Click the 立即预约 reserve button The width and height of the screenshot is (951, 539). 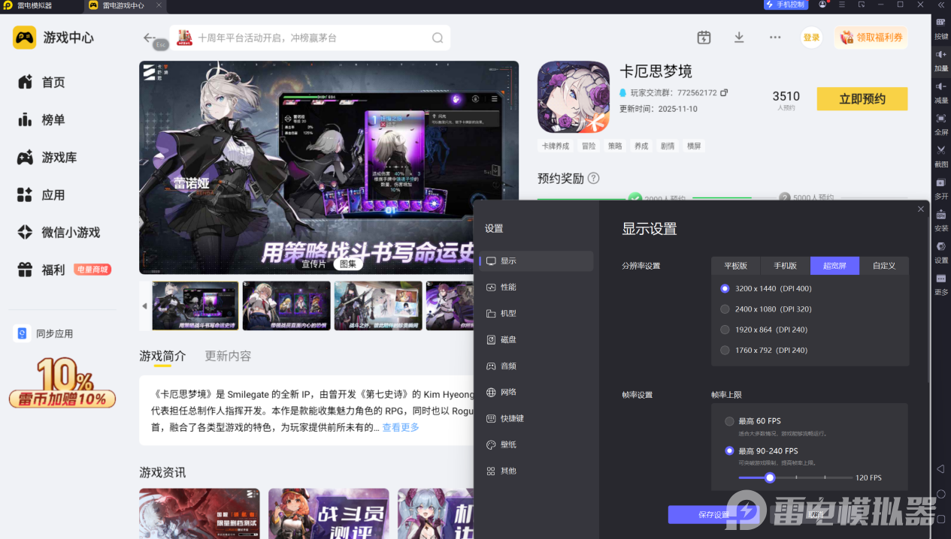(862, 99)
